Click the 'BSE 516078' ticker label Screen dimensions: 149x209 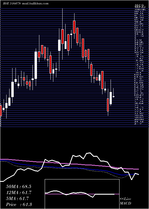[x=12, y=4]
